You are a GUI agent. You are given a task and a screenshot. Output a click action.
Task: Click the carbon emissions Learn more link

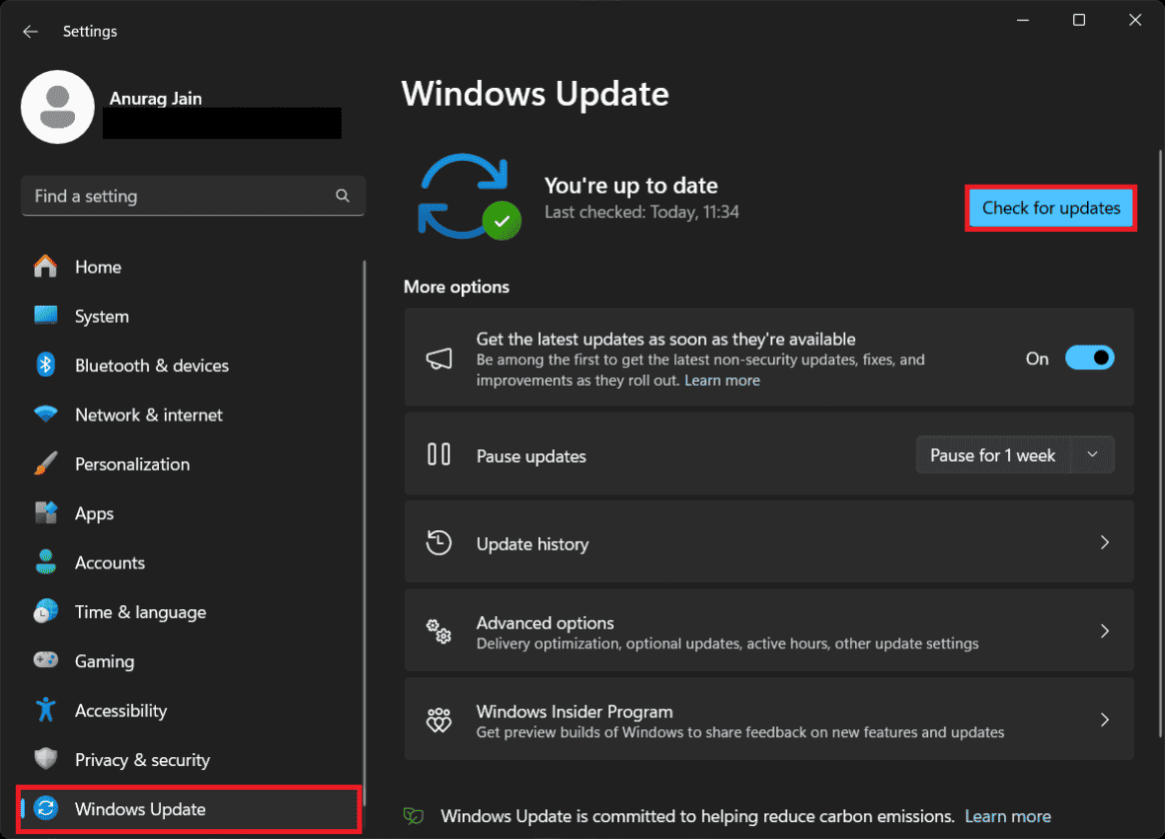pyautogui.click(x=1007, y=816)
